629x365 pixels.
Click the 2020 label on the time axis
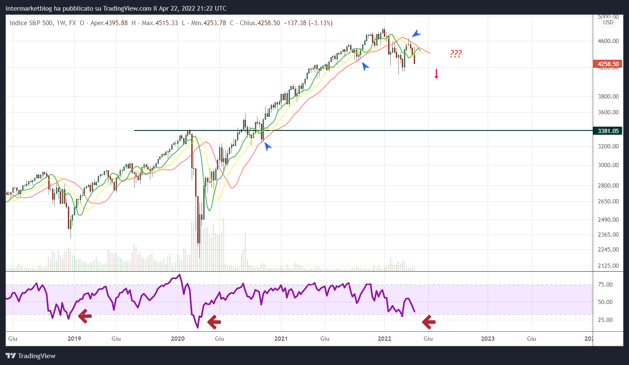(178, 339)
